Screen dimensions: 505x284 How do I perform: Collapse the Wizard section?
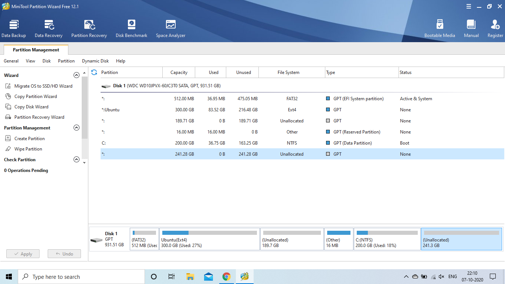pyautogui.click(x=77, y=75)
